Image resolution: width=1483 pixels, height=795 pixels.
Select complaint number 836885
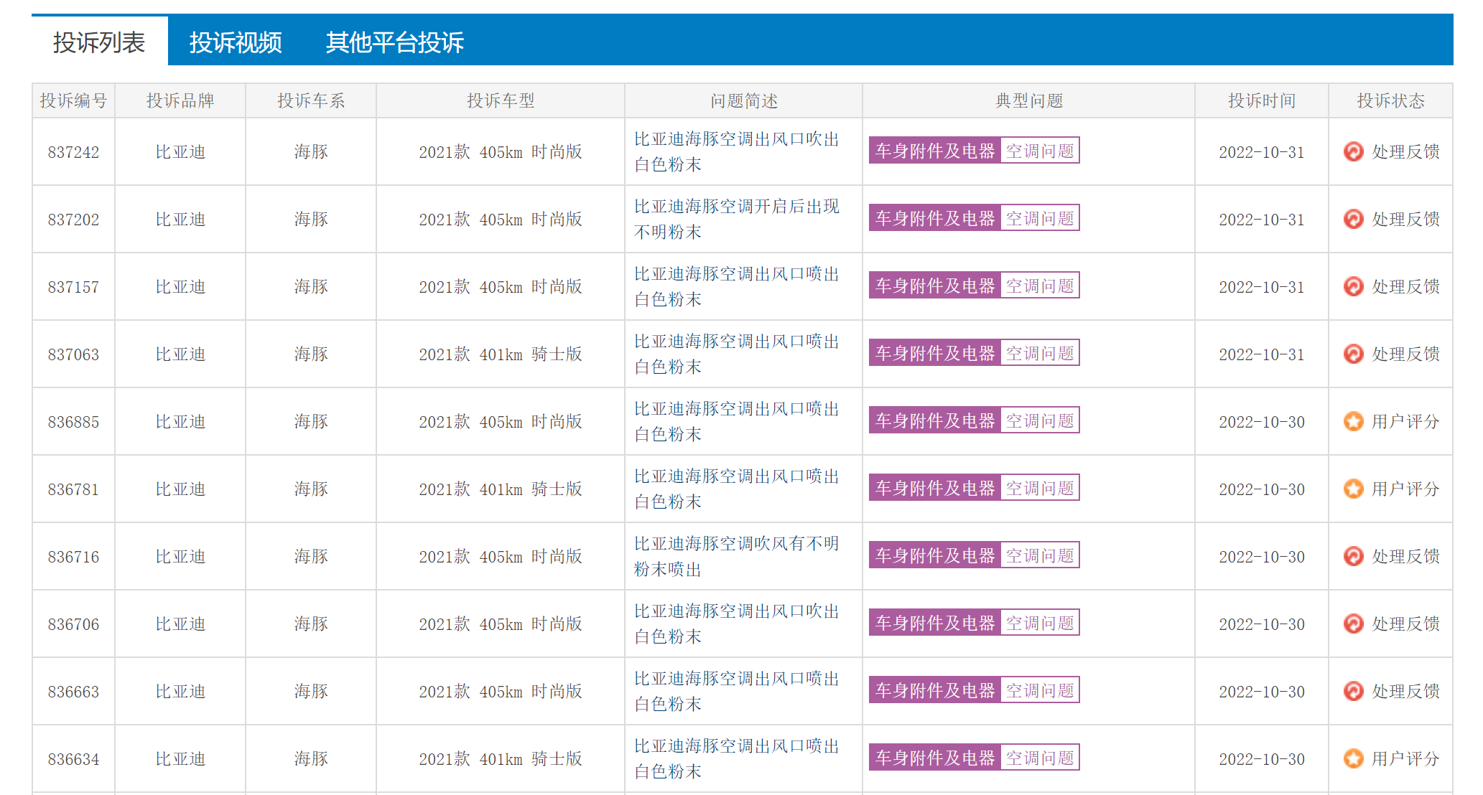(x=73, y=422)
